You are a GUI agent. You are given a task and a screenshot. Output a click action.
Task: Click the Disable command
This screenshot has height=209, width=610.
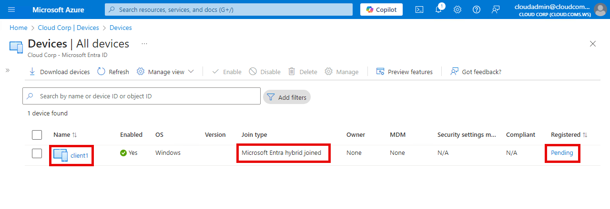265,72
